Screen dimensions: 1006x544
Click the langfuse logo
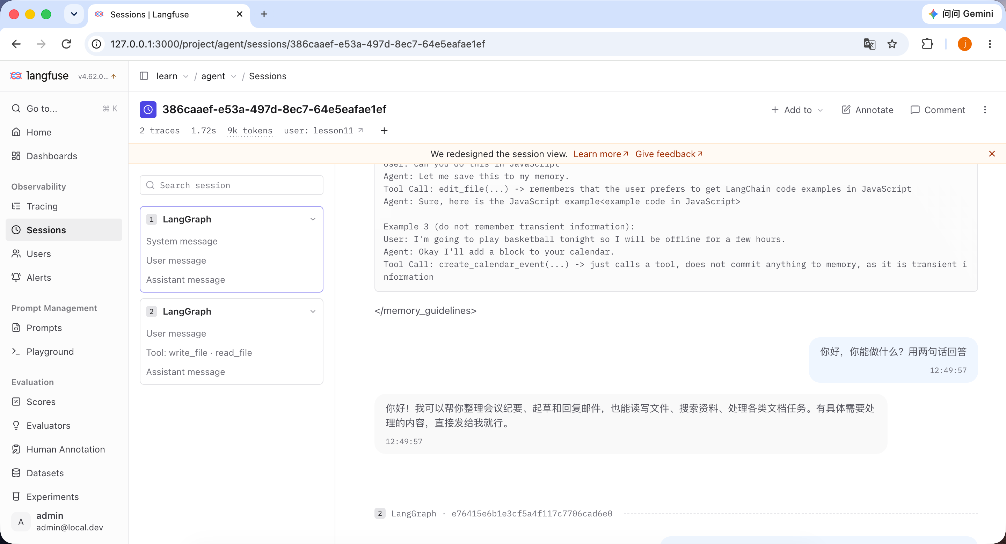[39, 76]
